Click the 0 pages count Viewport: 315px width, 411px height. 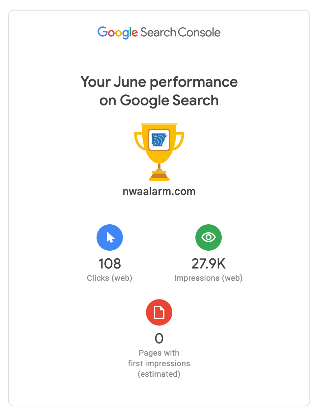pyautogui.click(x=159, y=338)
